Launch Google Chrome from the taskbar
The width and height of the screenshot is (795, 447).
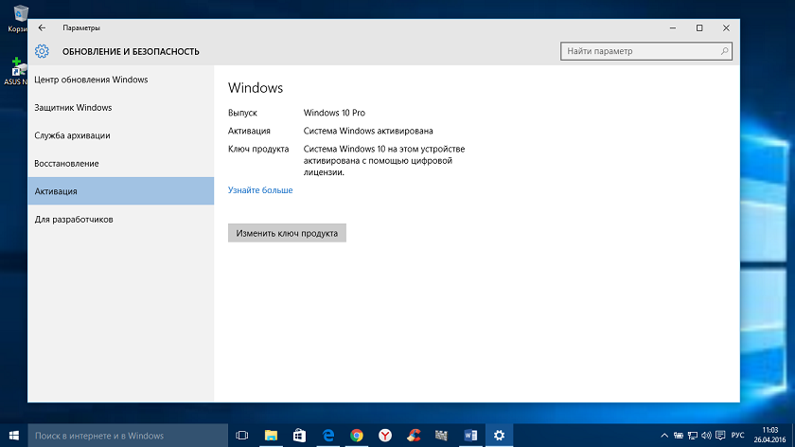point(357,436)
